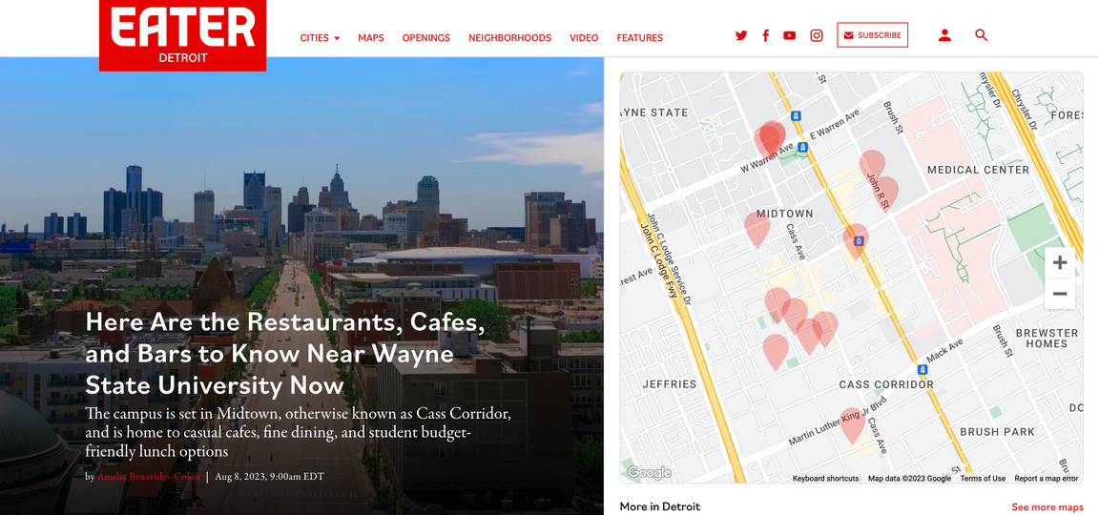Click the Eater Detroit logo

[x=182, y=34]
